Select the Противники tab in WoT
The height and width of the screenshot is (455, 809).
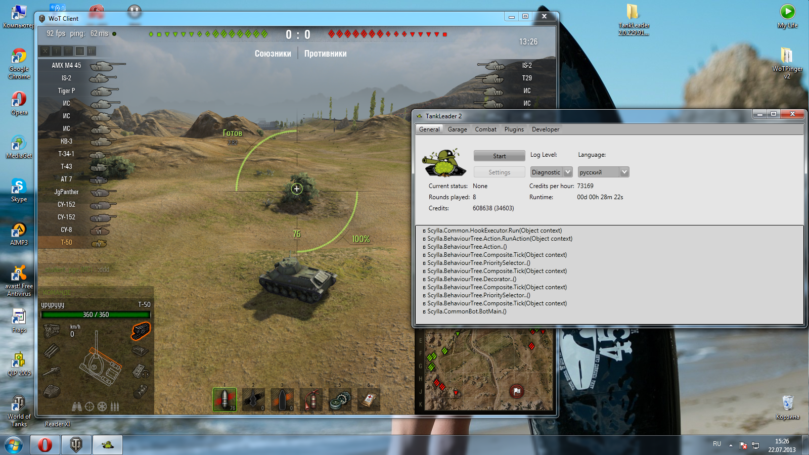(326, 54)
